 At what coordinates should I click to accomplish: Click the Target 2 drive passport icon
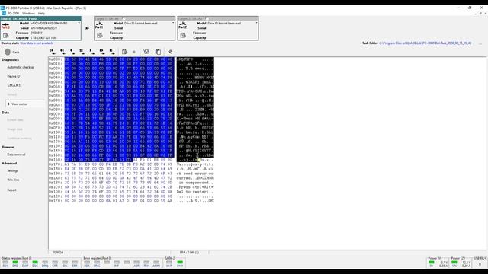click(x=183, y=36)
